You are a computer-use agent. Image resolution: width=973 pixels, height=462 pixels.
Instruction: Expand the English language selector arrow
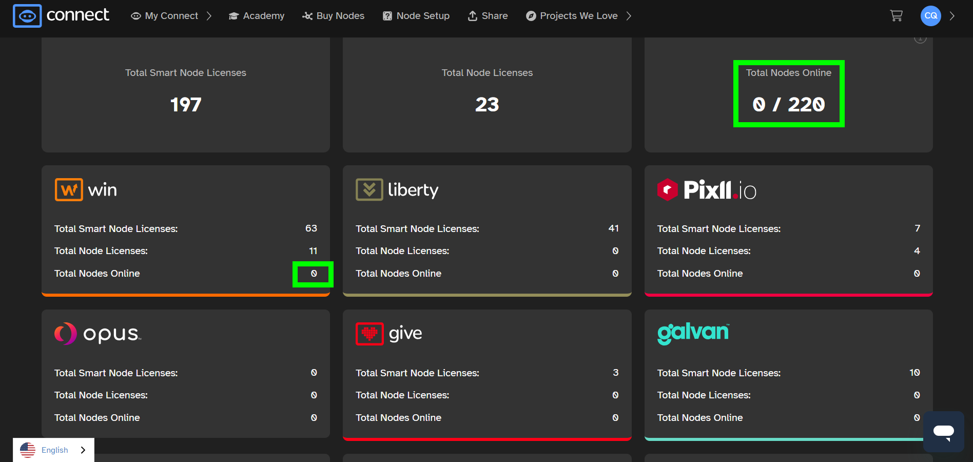tap(83, 450)
